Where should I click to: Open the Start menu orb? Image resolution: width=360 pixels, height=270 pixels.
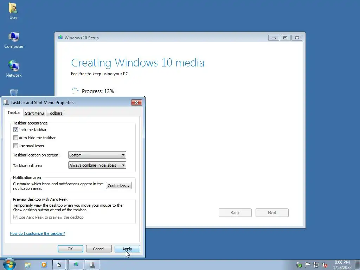click(x=9, y=264)
